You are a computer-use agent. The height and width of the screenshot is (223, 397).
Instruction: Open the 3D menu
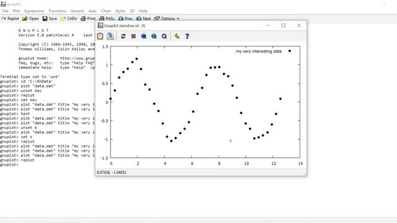coord(132,11)
